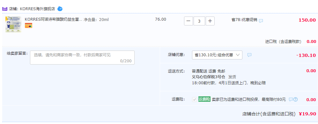
Task: Click the Tmall cat icon beside 店铺
Action: tap(5, 9)
